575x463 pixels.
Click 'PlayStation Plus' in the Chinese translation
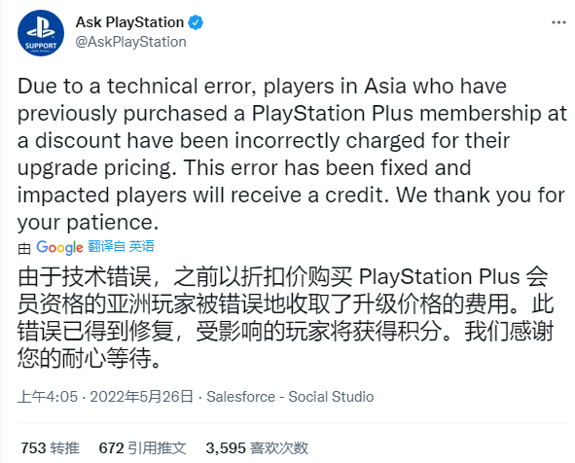(440, 277)
